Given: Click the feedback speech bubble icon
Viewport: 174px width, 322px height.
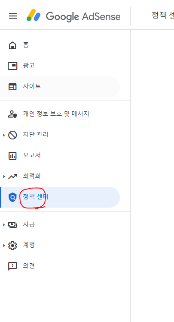Looking at the screenshot, I should pyautogui.click(x=12, y=266).
